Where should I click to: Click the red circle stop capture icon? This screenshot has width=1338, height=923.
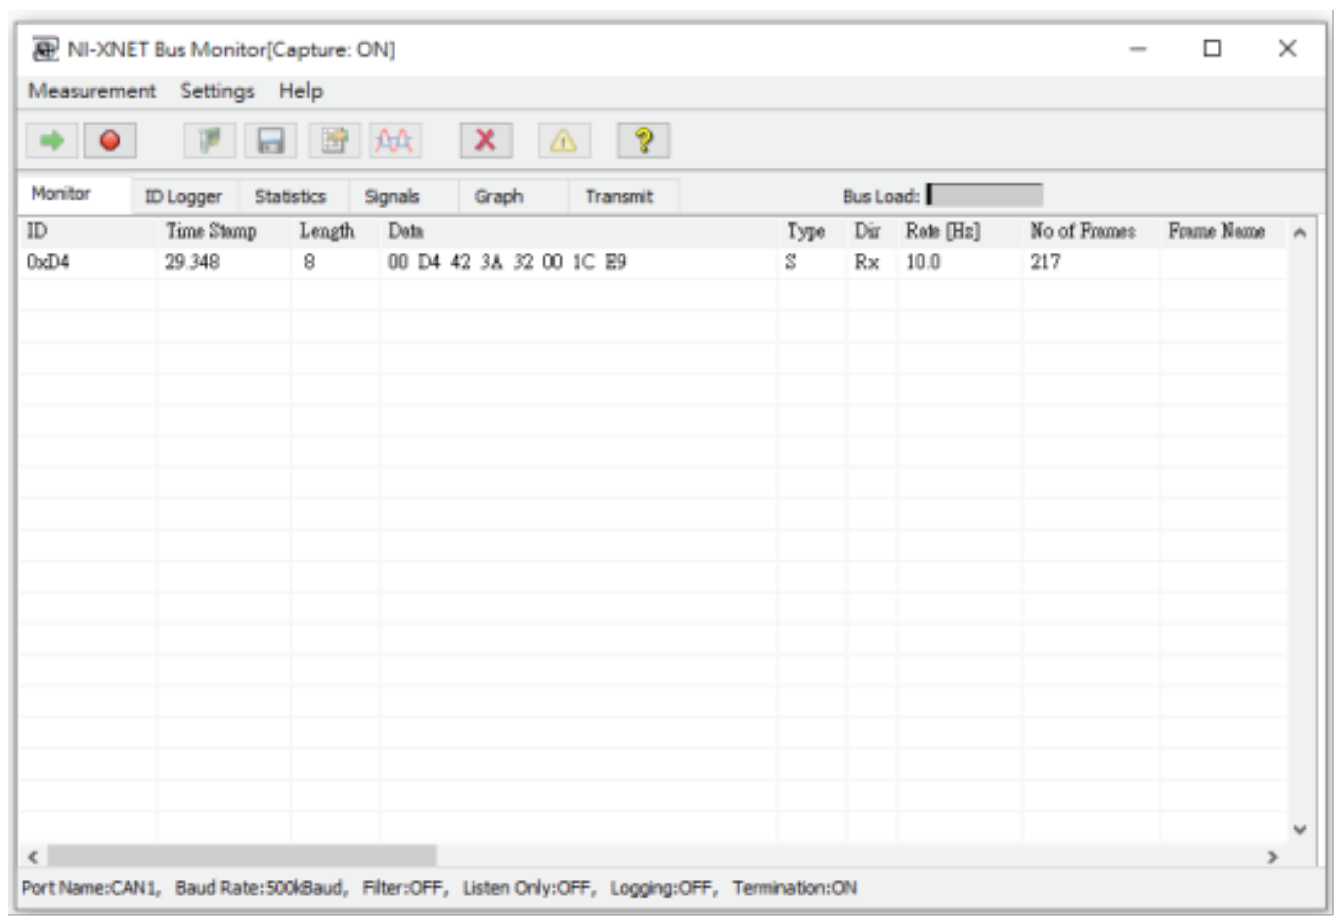pyautogui.click(x=110, y=140)
